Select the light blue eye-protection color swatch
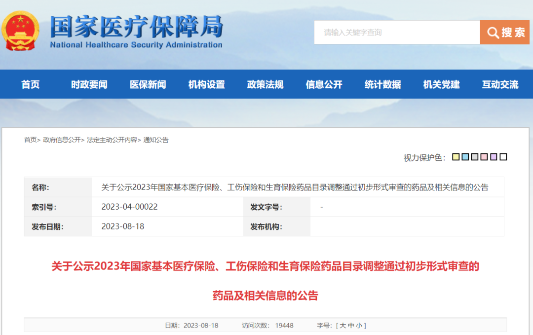533x335 pixels. pos(465,156)
